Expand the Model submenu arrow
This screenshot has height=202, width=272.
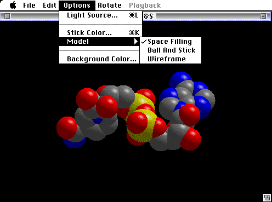pos(135,42)
